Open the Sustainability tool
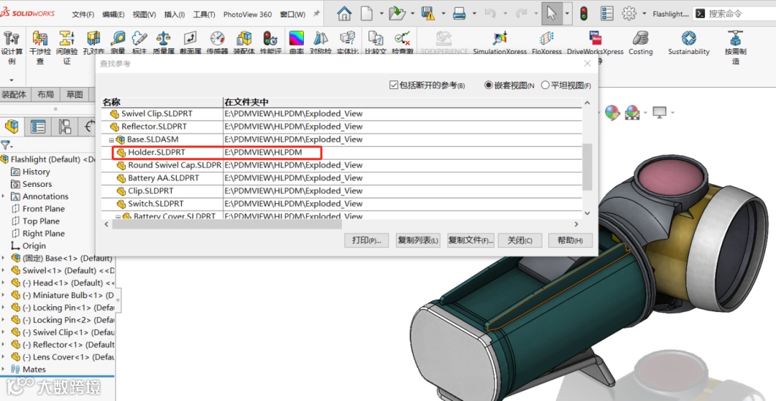 688,42
